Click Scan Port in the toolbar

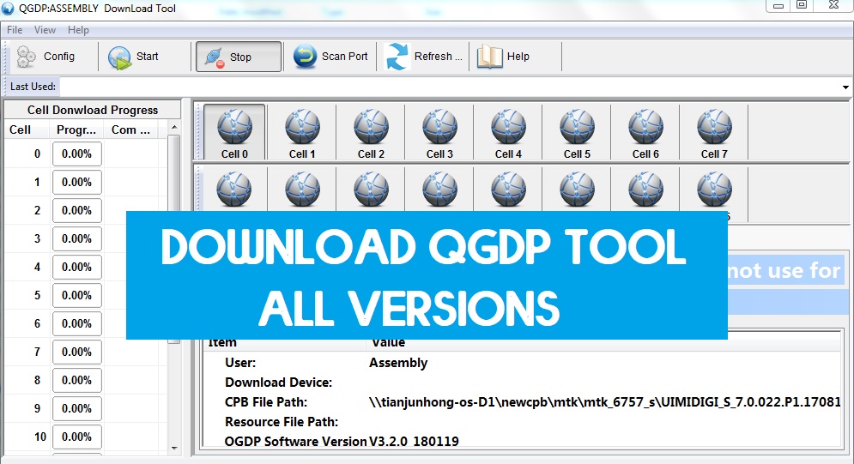[x=331, y=57]
